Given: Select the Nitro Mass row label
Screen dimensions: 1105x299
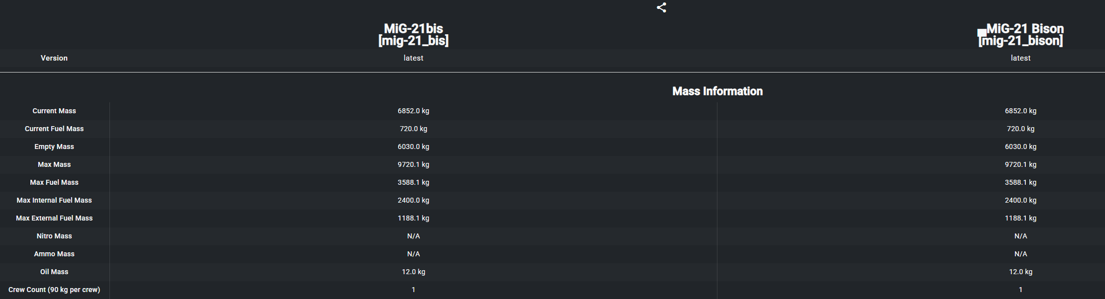Looking at the screenshot, I should pyautogui.click(x=54, y=236).
